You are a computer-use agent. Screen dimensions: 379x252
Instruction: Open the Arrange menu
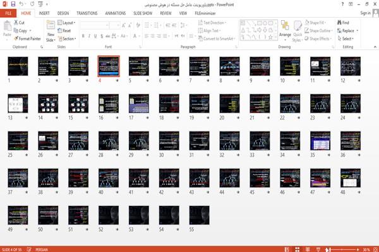click(285, 31)
